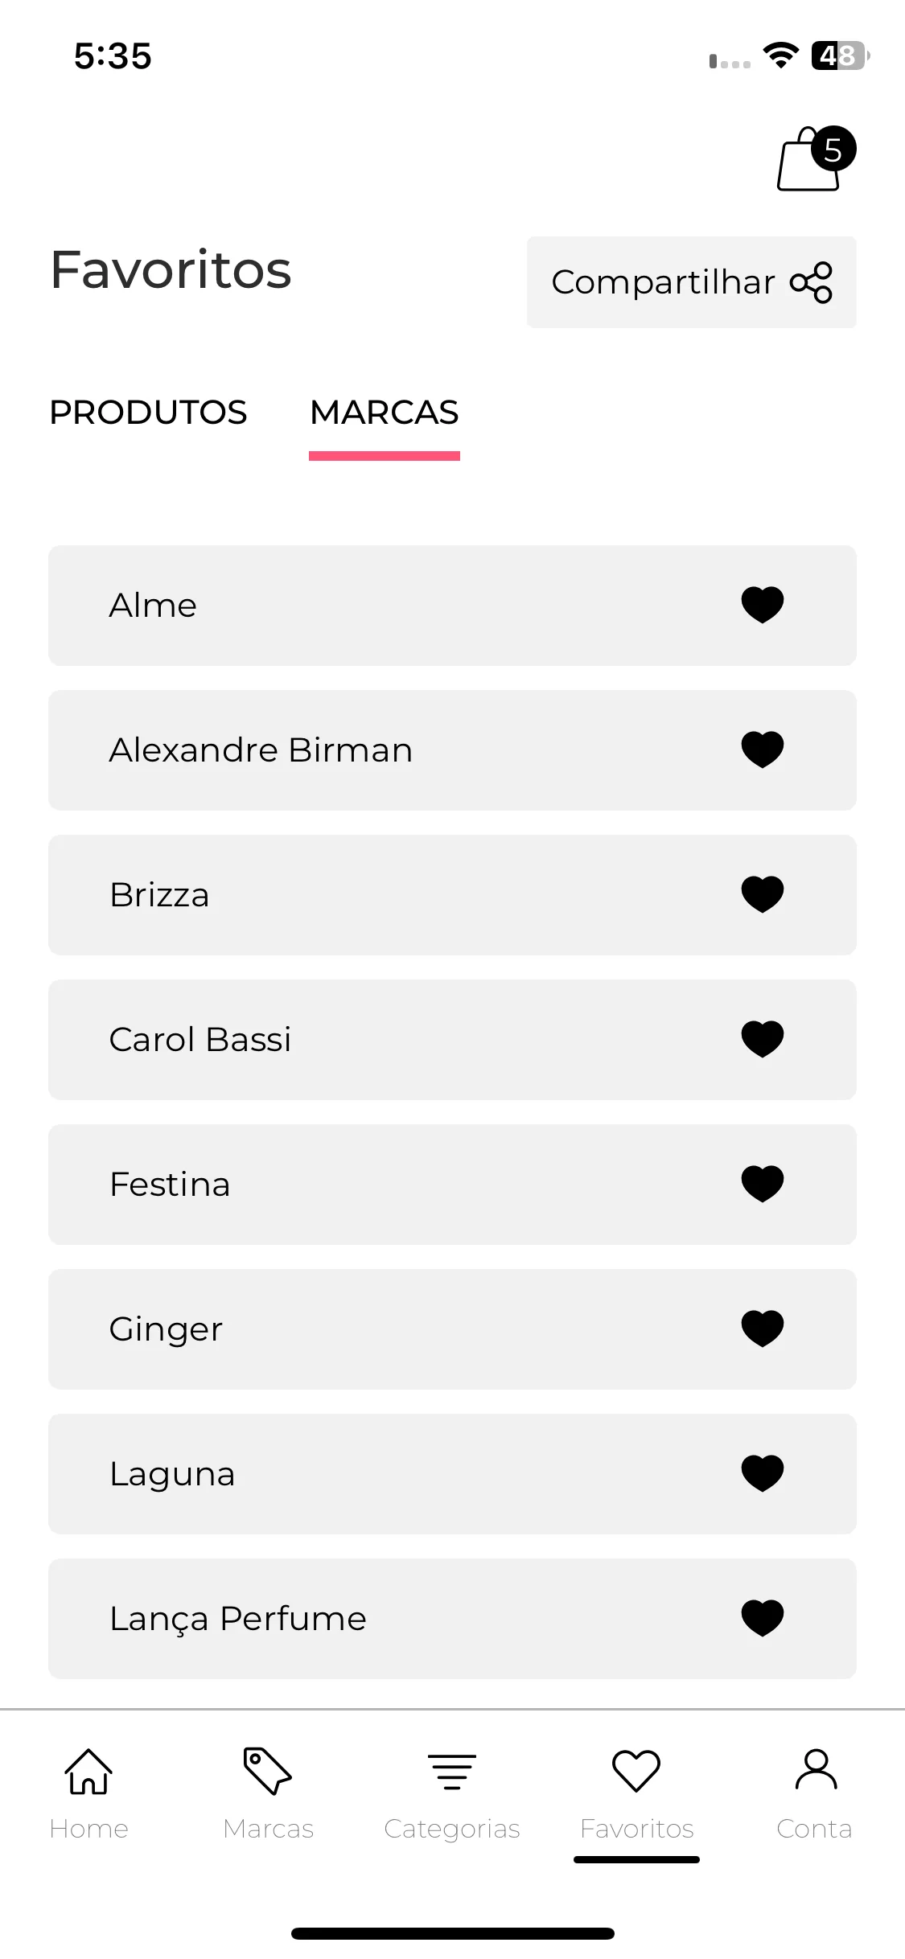Remove Brizza from favorites via heart

[762, 894]
